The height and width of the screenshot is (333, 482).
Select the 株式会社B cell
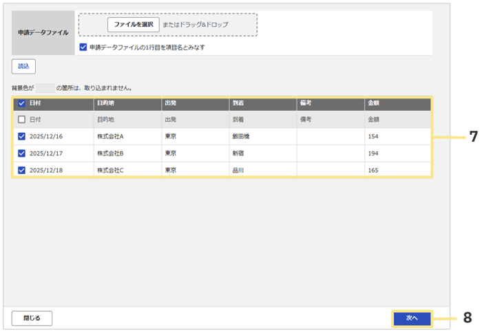click(x=127, y=153)
